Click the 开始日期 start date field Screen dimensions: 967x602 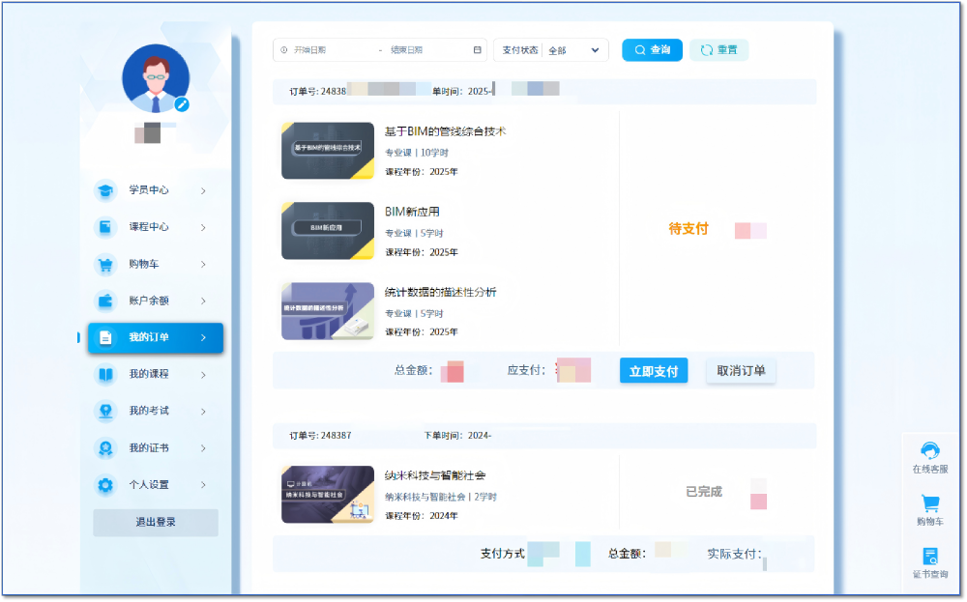(329, 50)
